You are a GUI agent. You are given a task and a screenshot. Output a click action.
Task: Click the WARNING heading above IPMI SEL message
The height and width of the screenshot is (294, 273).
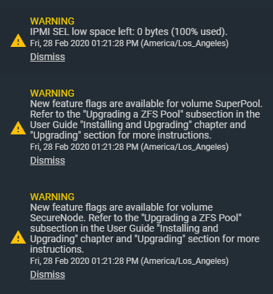click(52, 21)
